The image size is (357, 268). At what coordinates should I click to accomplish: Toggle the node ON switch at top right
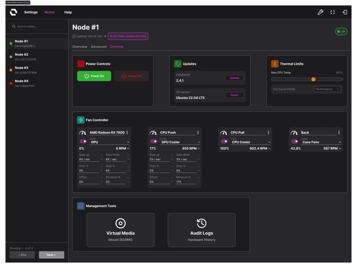(341, 31)
